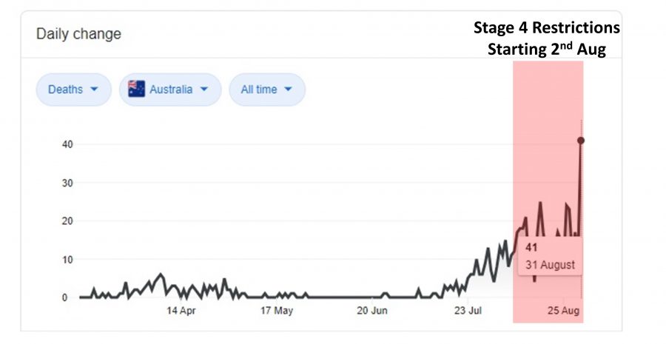Click the 25 Aug axis label
The width and height of the screenshot is (666, 344).
tap(563, 311)
